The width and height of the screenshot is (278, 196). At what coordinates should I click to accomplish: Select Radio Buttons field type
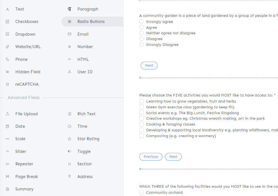tap(91, 22)
